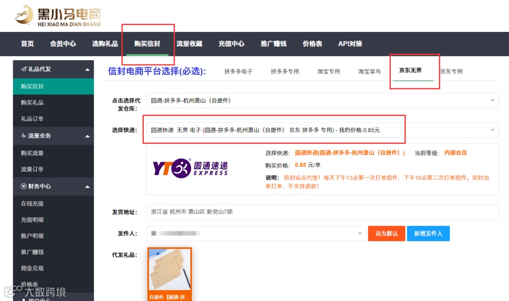Viewport: 509px width, 301px height.
Task: Click the 内部会员 level text
Action: pos(455,153)
